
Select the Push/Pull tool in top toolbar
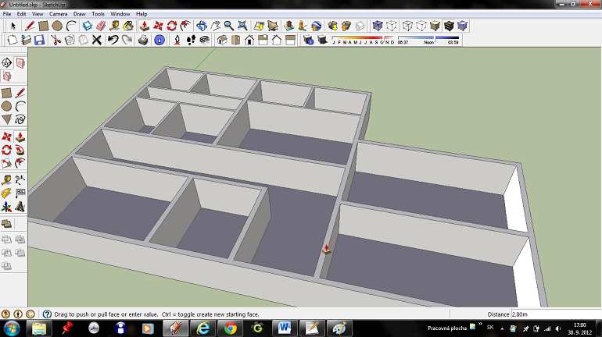(x=144, y=26)
